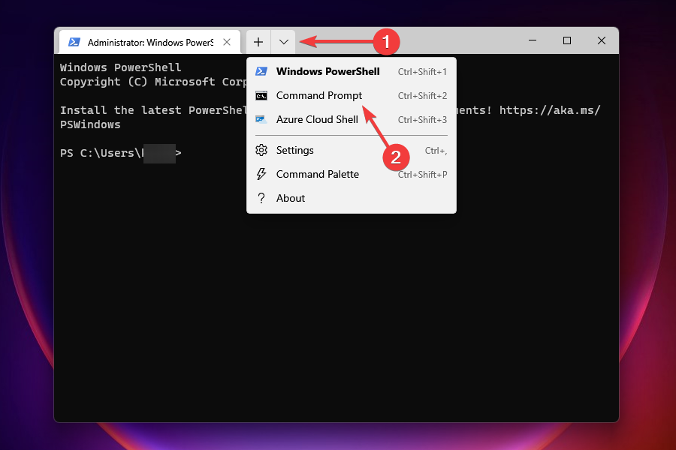Viewport: 676px width, 450px height.
Task: Click the Settings gear icon
Action: click(261, 150)
